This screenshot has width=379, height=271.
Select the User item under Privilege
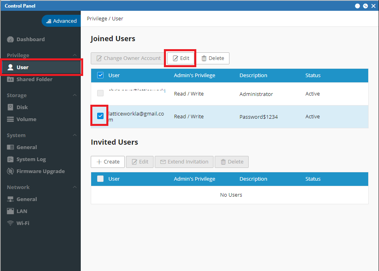pyautogui.click(x=41, y=67)
